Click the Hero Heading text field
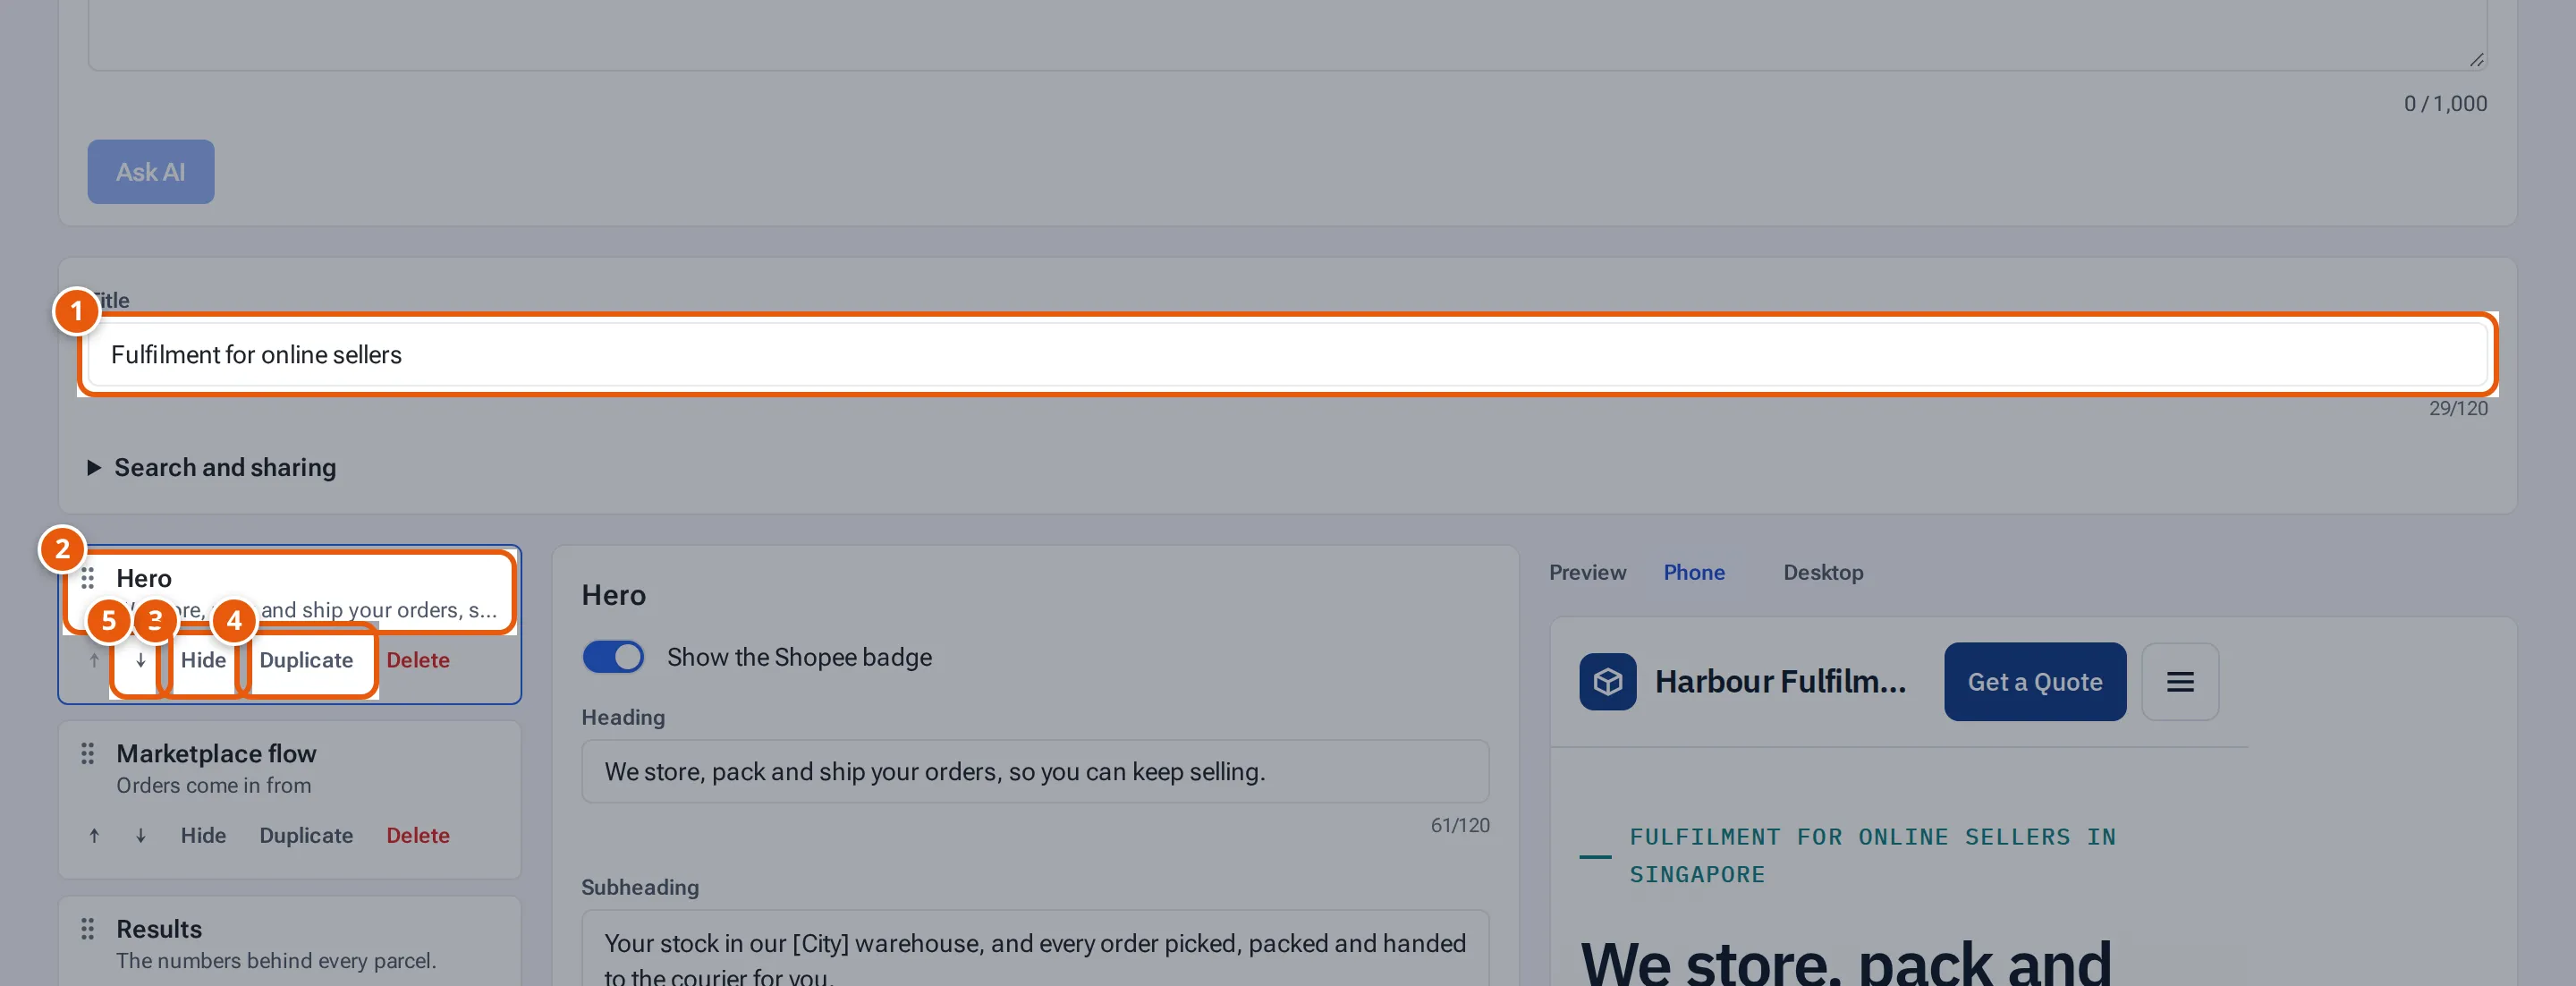The width and height of the screenshot is (2576, 986). pyautogui.click(x=1035, y=771)
